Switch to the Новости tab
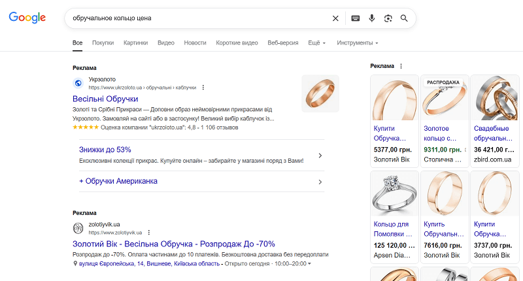Screen dimensions: 523x281 tap(195, 42)
